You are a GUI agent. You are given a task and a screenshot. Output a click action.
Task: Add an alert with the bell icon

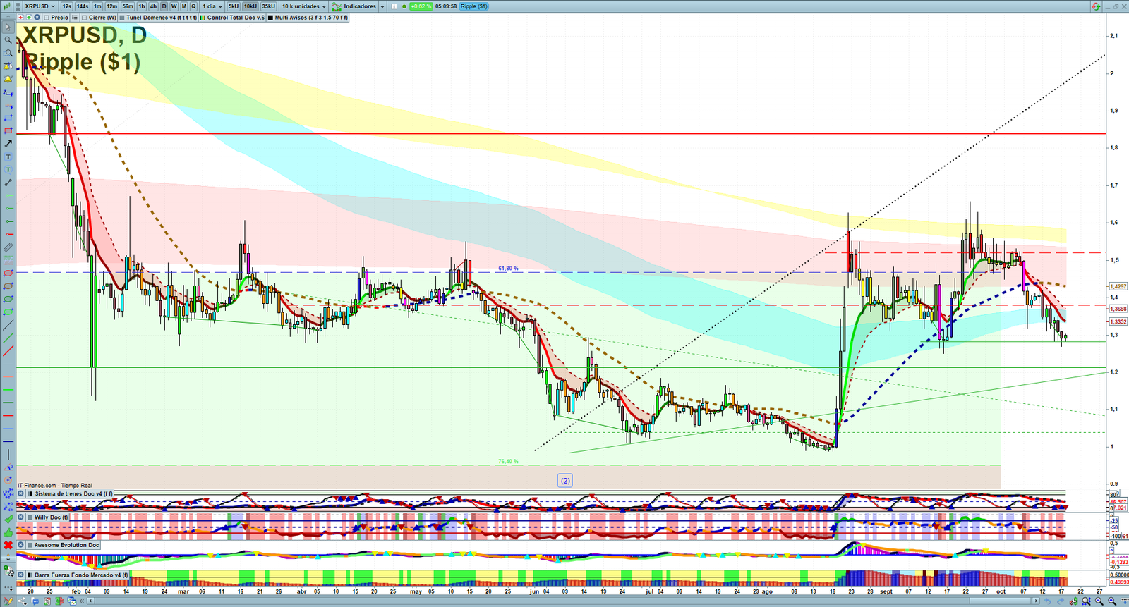[x=8, y=78]
